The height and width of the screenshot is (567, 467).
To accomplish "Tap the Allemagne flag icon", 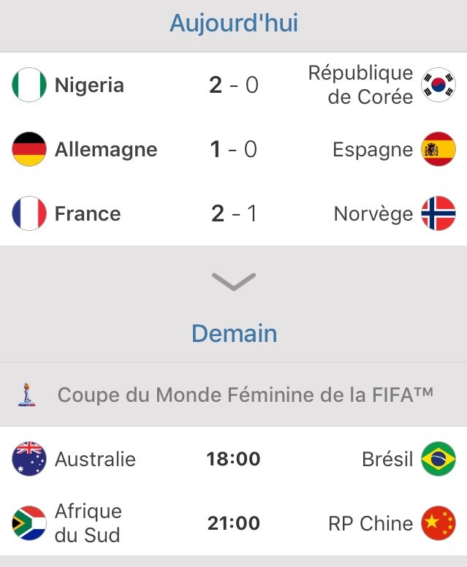I will coord(29,150).
